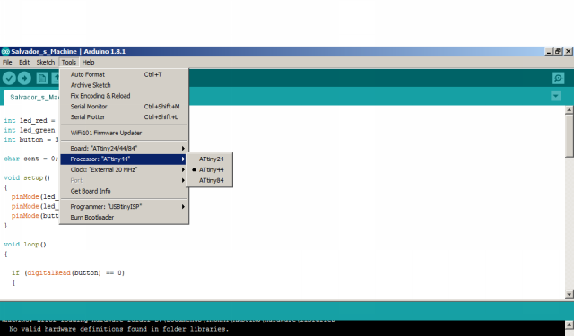The height and width of the screenshot is (336, 574).
Task: Open Serial Plotter from Tools menu
Action: pyautogui.click(x=124, y=117)
